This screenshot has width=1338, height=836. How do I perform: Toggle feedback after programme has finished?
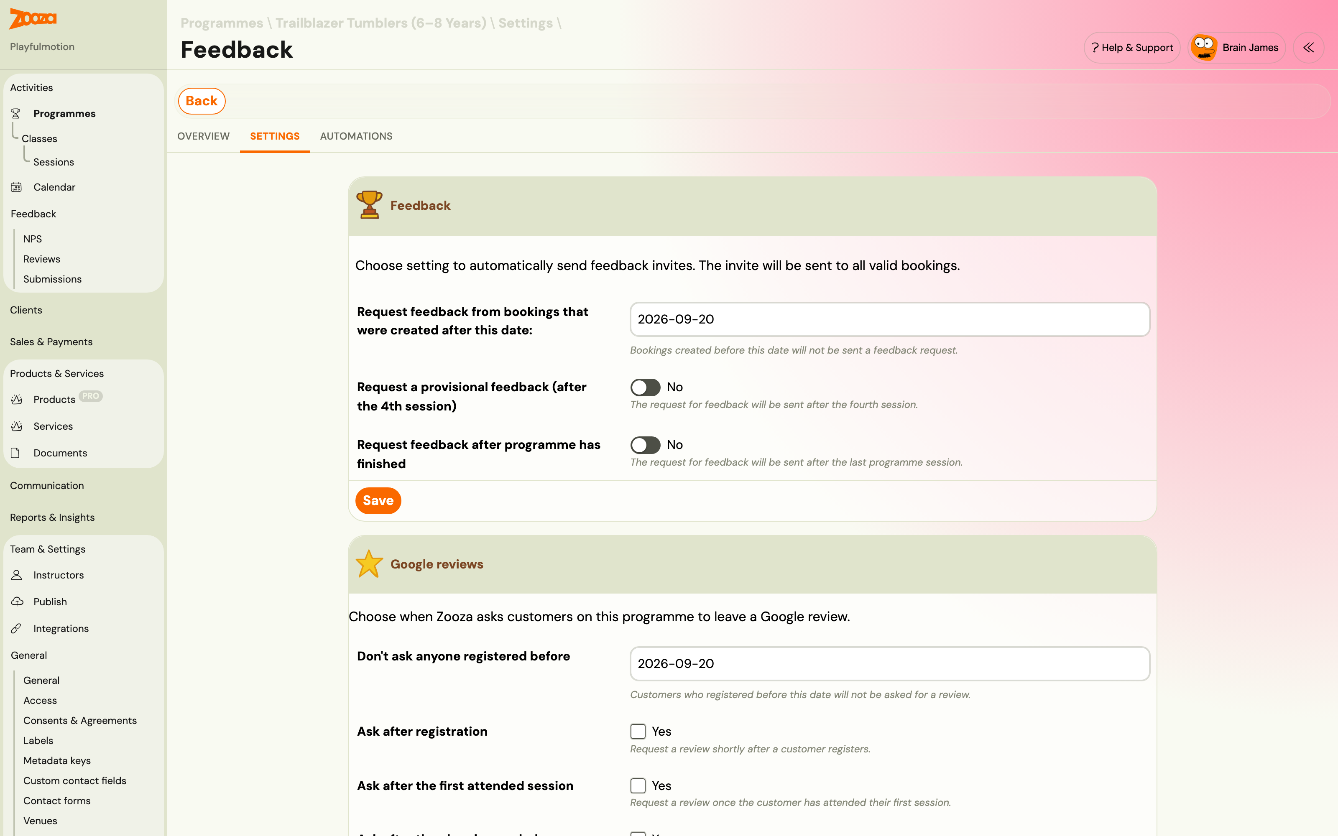645,444
